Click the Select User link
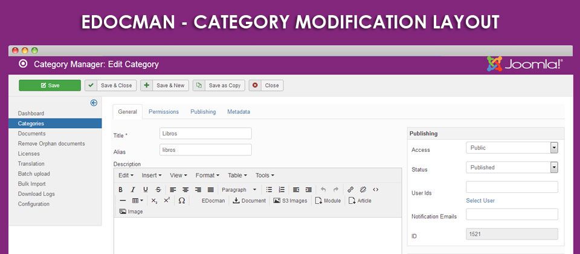 tap(480, 201)
